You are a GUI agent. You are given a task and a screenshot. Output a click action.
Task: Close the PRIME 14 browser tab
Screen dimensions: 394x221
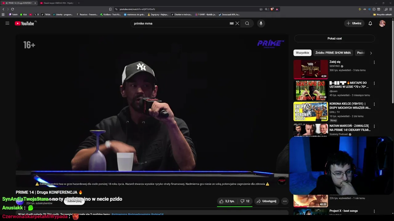[x=35, y=3]
